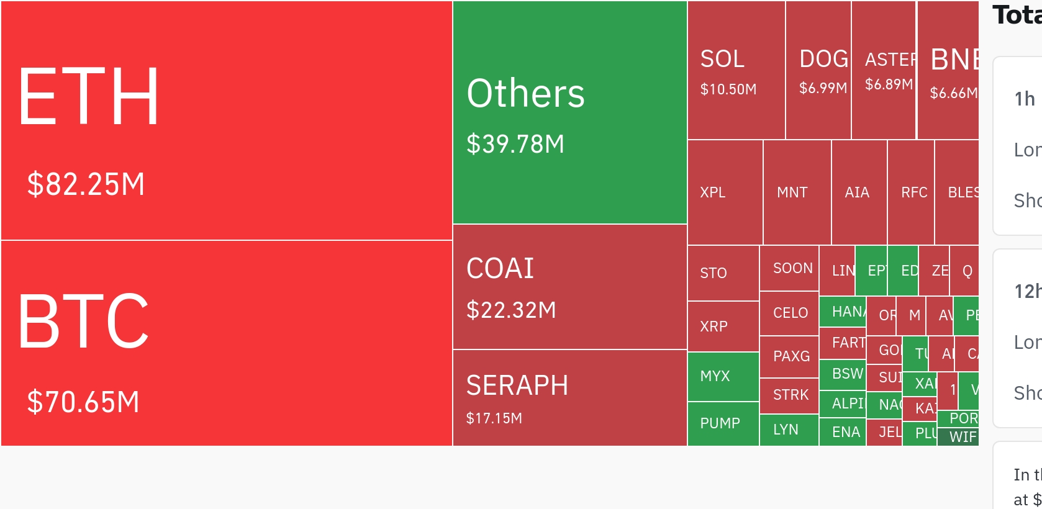Select the MNT heatmap tile
This screenshot has height=509, width=1042.
click(797, 192)
